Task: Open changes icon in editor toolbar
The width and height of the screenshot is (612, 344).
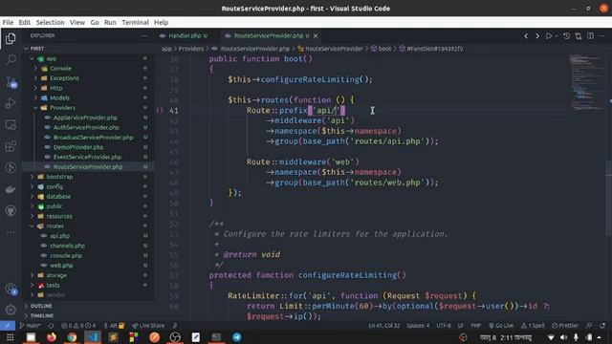Action: [578, 36]
